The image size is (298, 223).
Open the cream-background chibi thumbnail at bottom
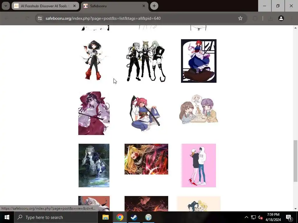coord(198,204)
